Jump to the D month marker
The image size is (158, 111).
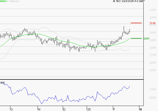(65, 109)
